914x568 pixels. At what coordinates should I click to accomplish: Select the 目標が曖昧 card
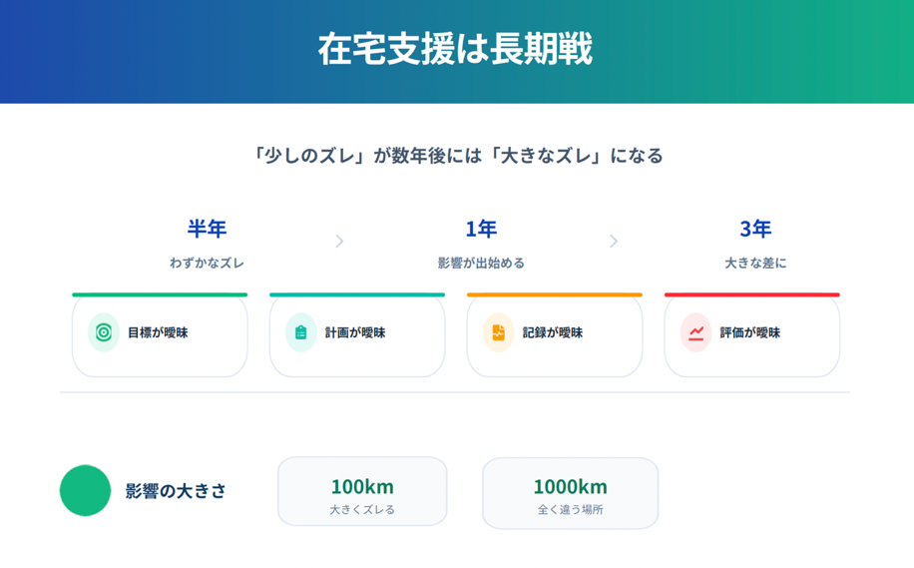160,335
